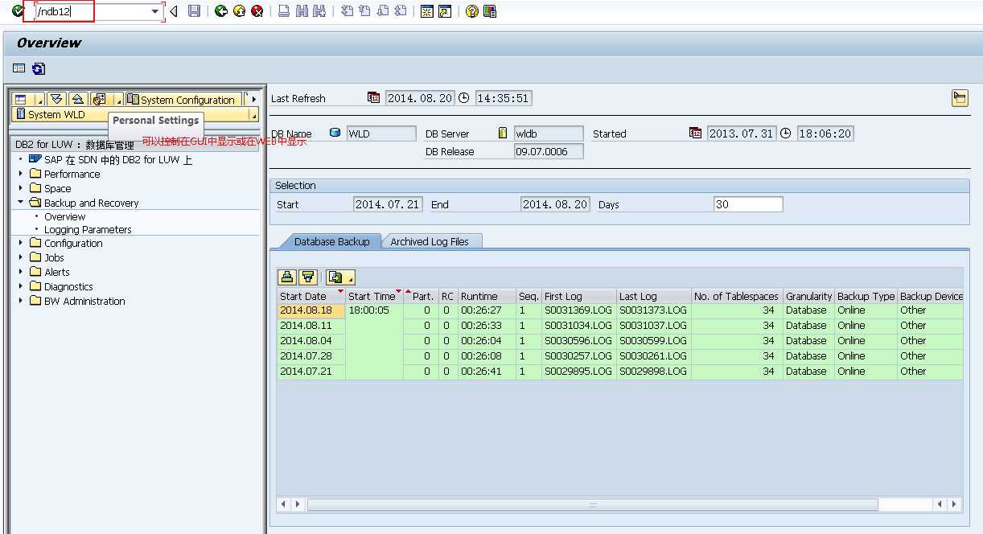Click the Collapse All tree icon
This screenshot has height=534, width=983.
[77, 100]
